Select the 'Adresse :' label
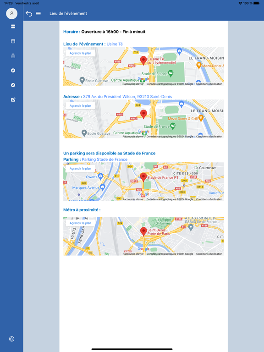This screenshot has width=264, height=352. (x=72, y=97)
